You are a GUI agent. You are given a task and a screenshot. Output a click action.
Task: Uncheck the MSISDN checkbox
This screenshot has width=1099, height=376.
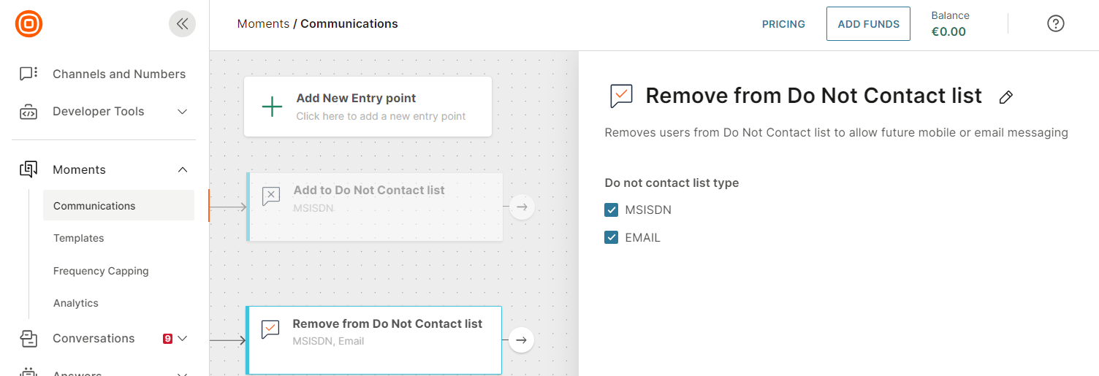(612, 210)
